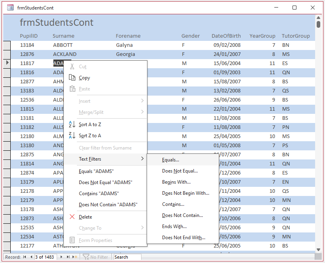Click surname cell ABBOTT

coord(63,45)
